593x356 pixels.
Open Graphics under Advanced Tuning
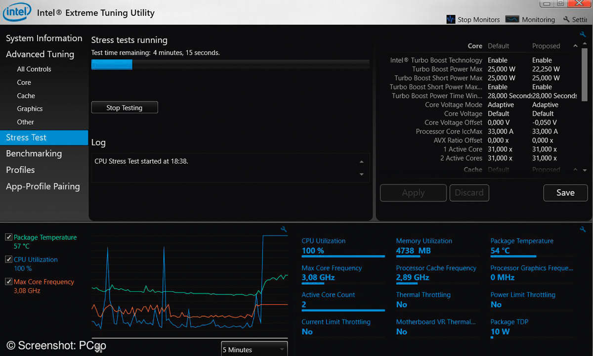pyautogui.click(x=30, y=109)
